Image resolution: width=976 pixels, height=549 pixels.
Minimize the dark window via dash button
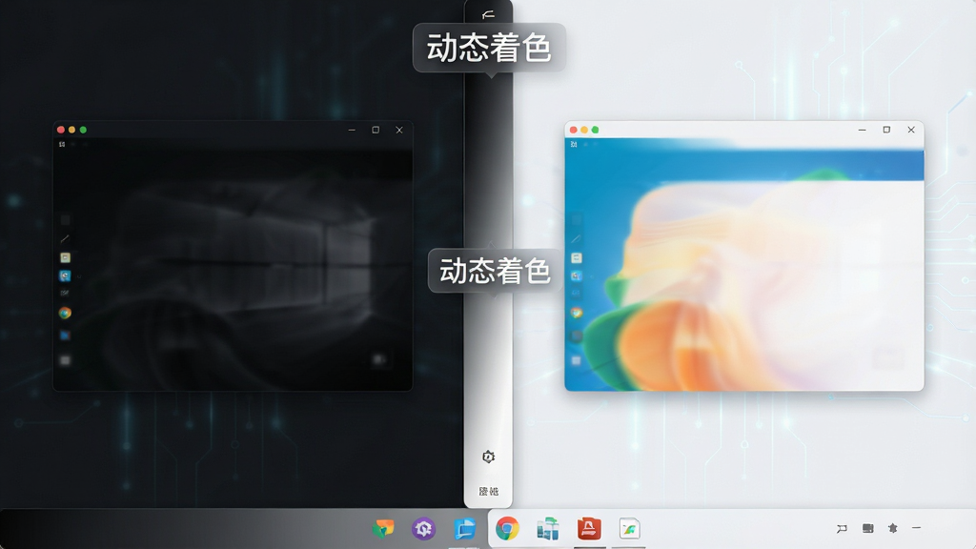pos(352,130)
